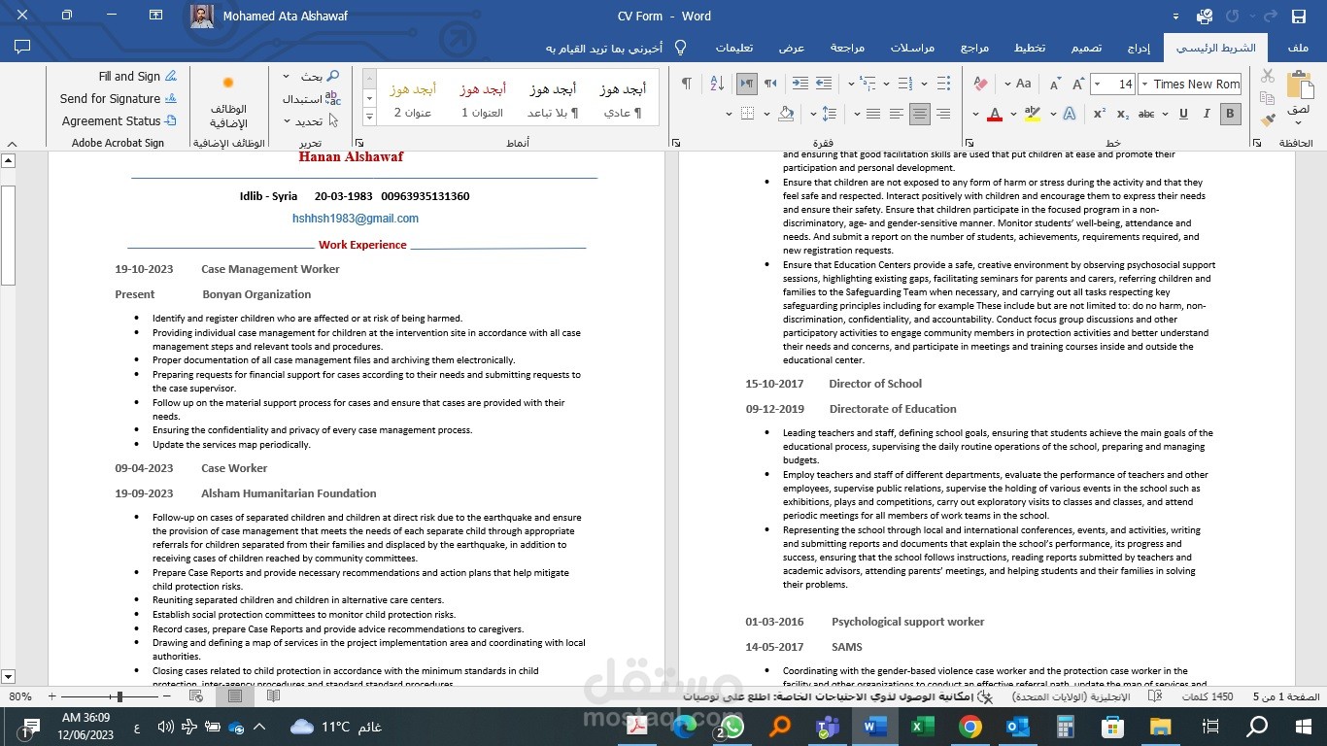Toggle Italic formatting button
The width and height of the screenshot is (1327, 746).
(1207, 114)
